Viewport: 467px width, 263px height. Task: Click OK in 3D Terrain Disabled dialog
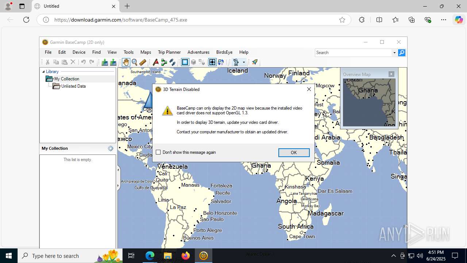[x=294, y=153]
